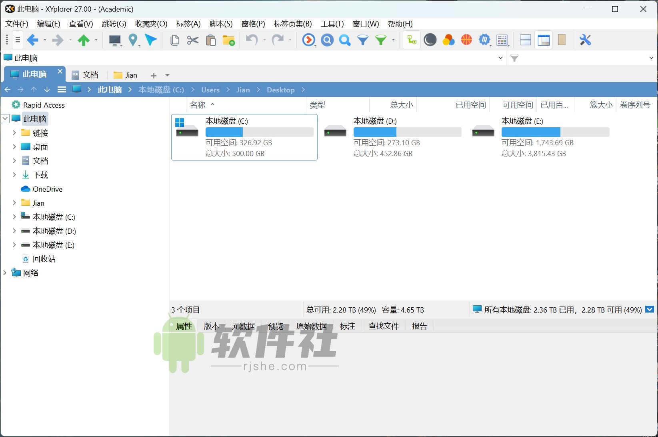Open the color filters toolbar icon
This screenshot has height=437, width=658.
(448, 40)
